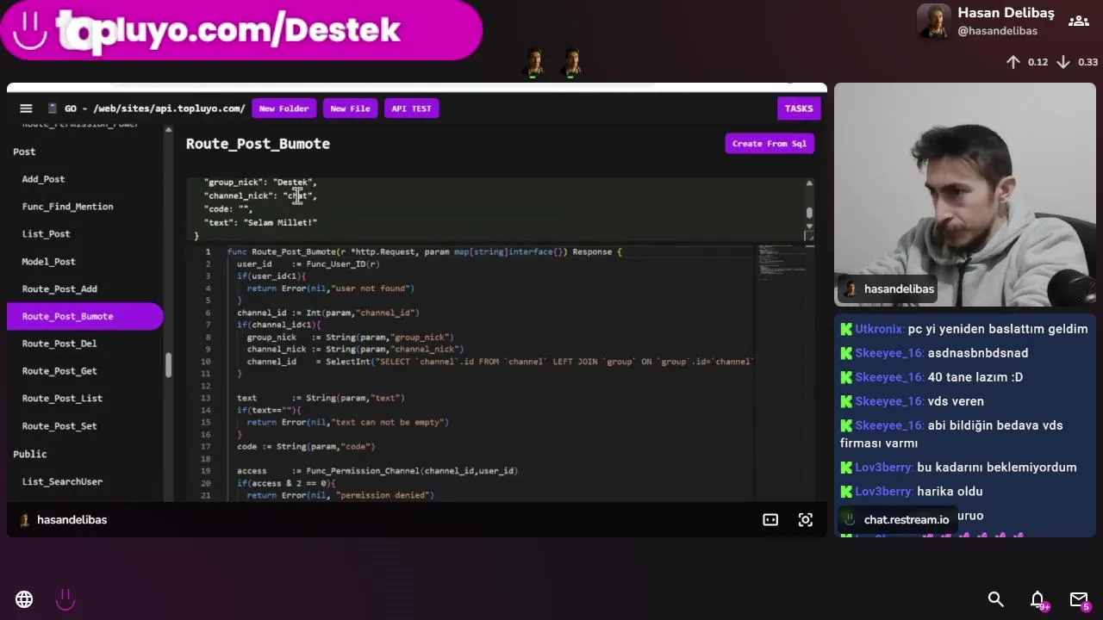Open the API TEST button
This screenshot has height=620, width=1103.
[x=411, y=108]
